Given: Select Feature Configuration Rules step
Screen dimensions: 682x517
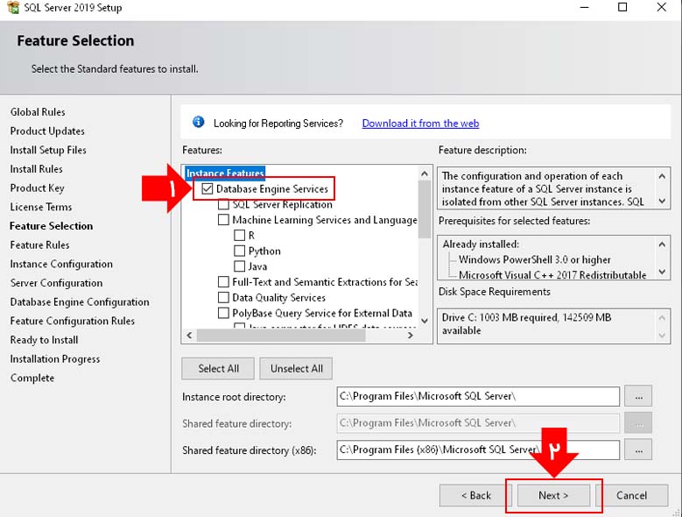Looking at the screenshot, I should (72, 322).
